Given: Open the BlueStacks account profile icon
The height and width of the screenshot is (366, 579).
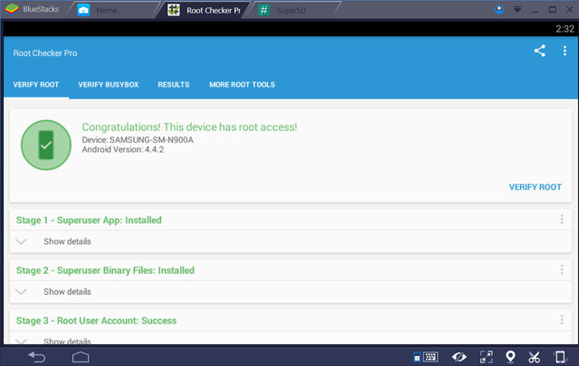Looking at the screenshot, I should coord(499,10).
